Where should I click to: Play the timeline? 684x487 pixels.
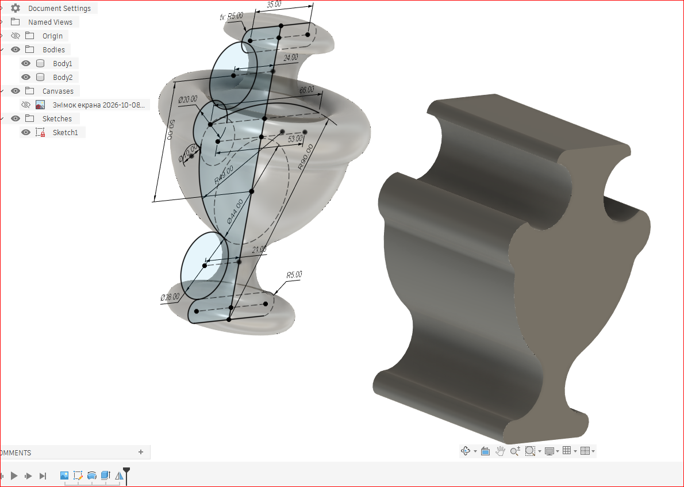[x=14, y=476]
